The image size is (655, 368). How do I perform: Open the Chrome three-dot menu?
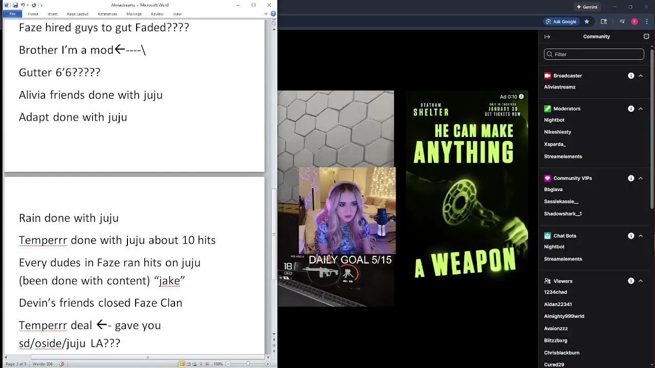(x=646, y=21)
